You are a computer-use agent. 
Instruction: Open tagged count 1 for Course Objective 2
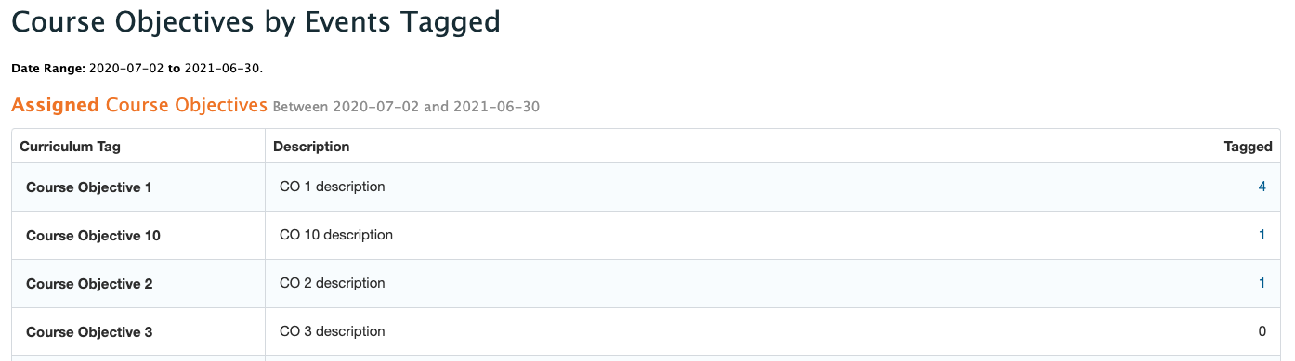[1262, 283]
